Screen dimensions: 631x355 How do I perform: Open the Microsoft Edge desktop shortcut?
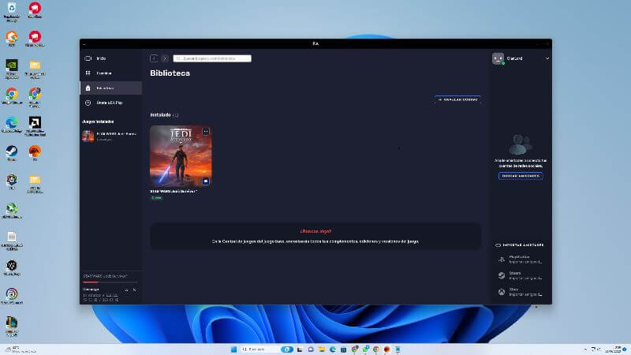12,125
